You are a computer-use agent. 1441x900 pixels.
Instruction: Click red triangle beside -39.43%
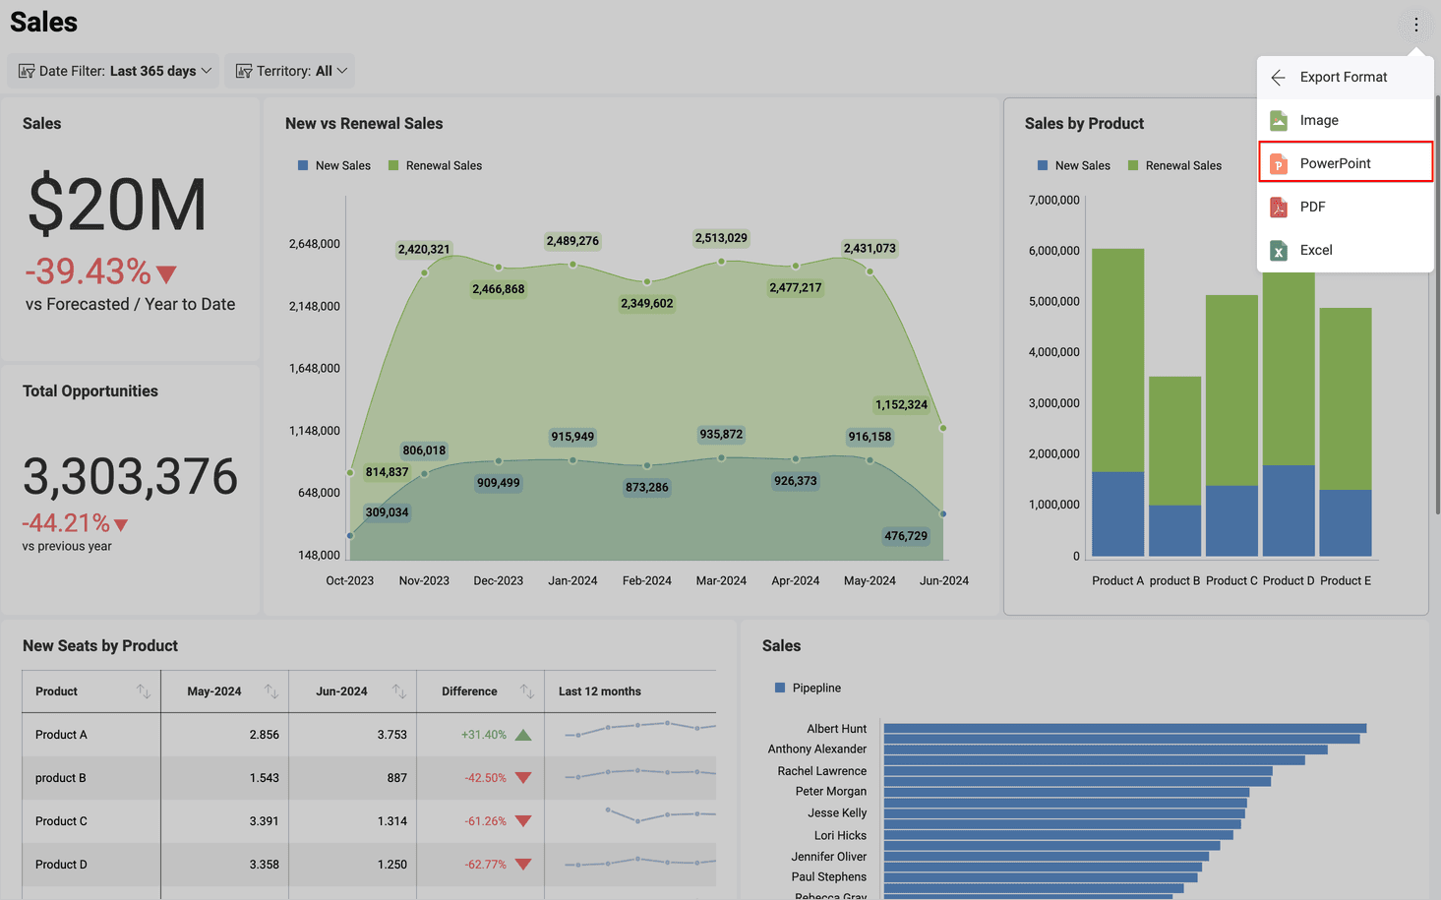click(166, 274)
